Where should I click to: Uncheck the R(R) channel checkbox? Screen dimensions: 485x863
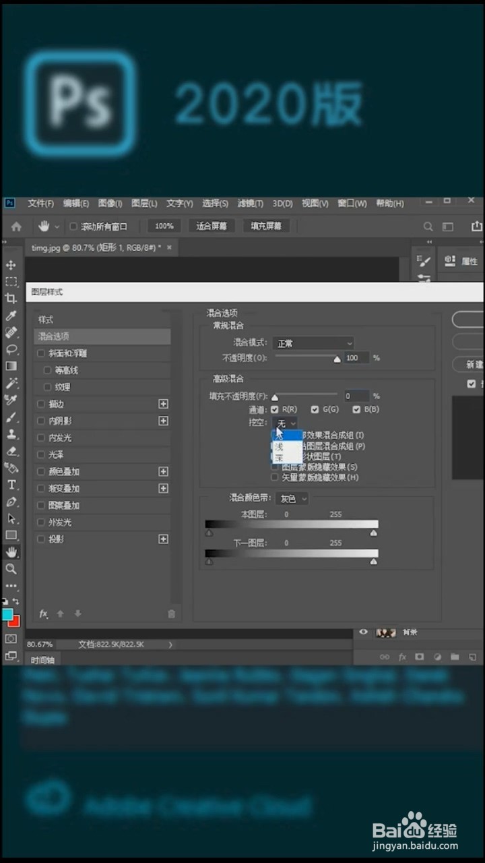click(x=274, y=409)
